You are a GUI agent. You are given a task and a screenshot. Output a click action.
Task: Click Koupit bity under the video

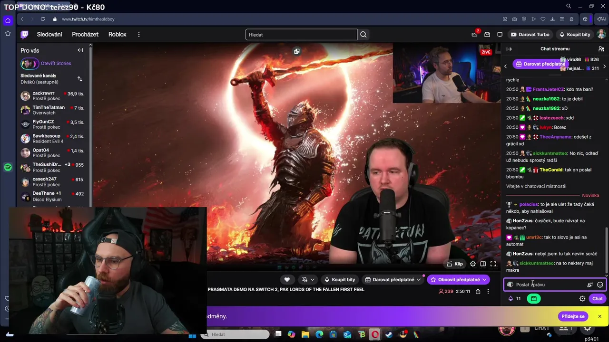[x=340, y=280]
